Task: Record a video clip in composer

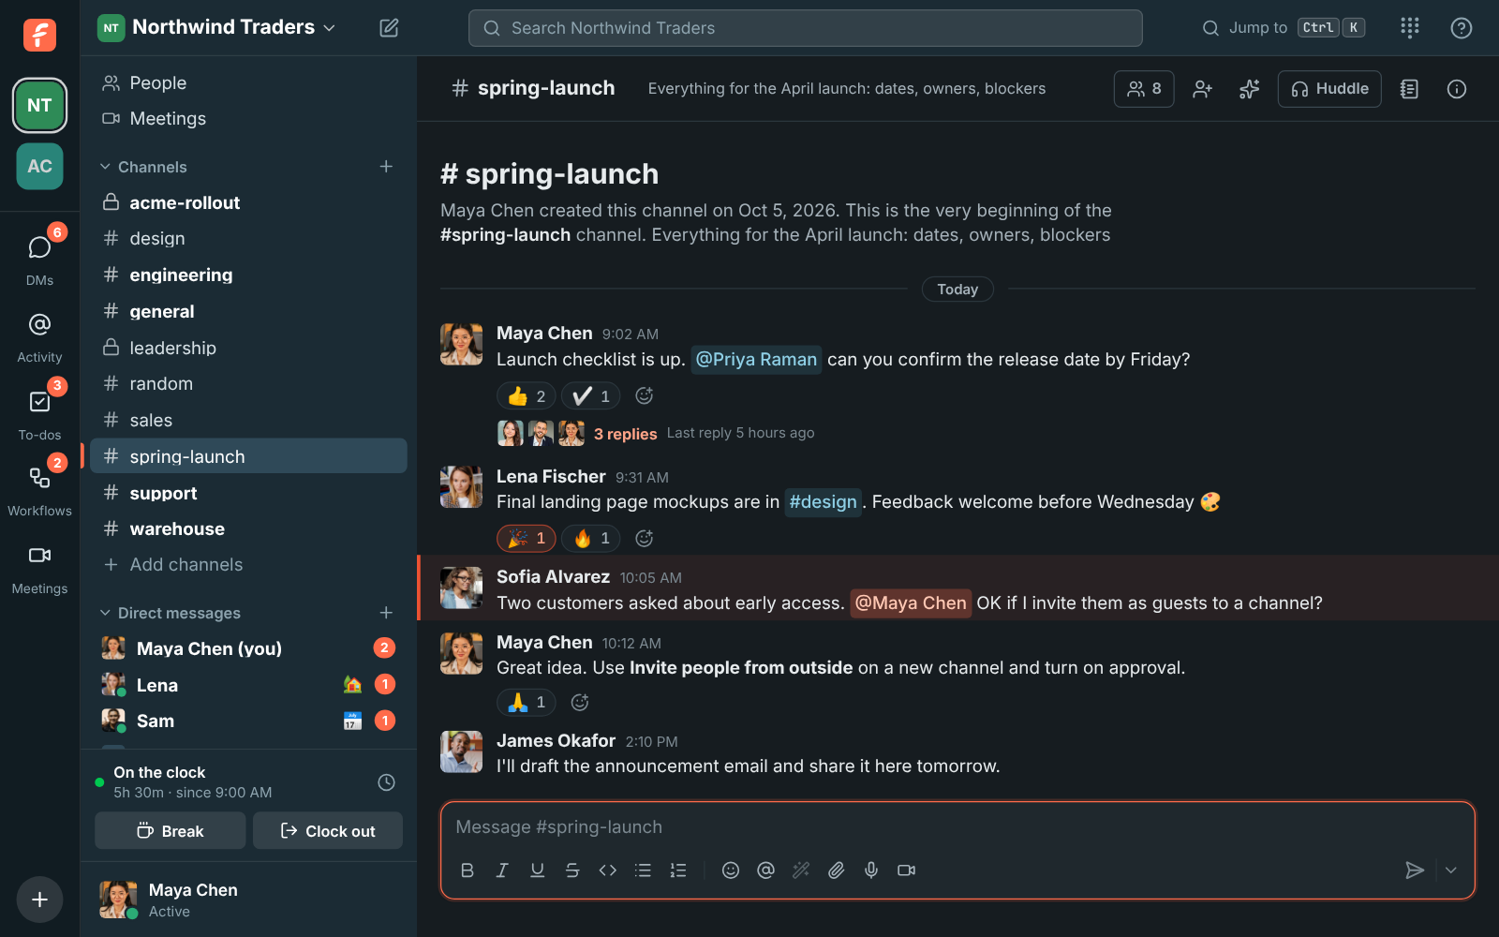Action: pos(906,870)
